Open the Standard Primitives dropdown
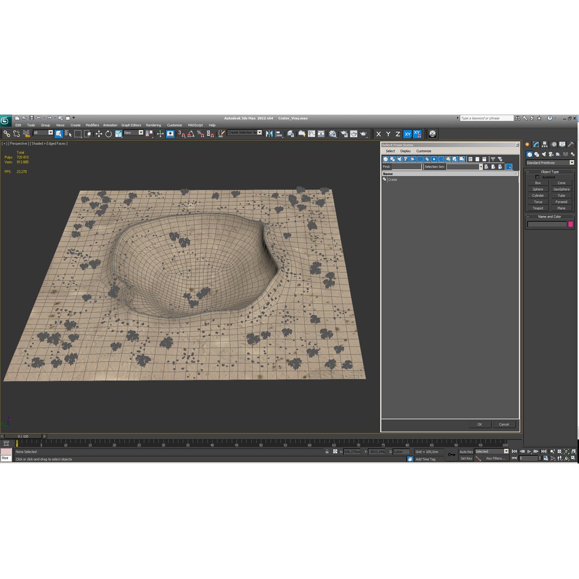Screen dimensions: 579x579 pos(550,162)
